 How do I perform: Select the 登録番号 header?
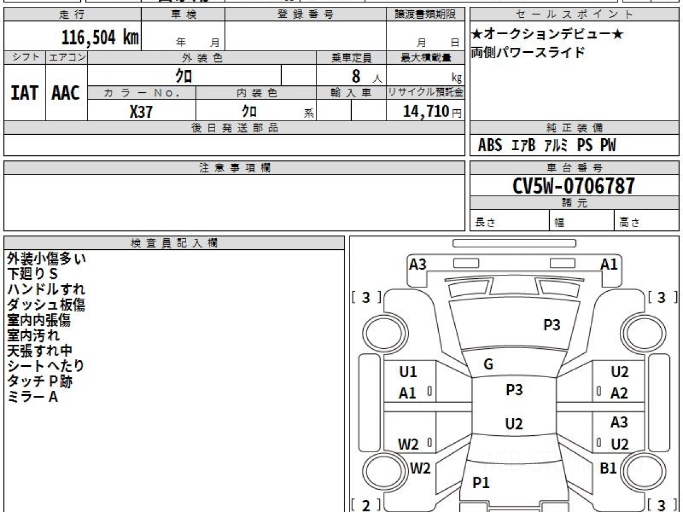[306, 15]
